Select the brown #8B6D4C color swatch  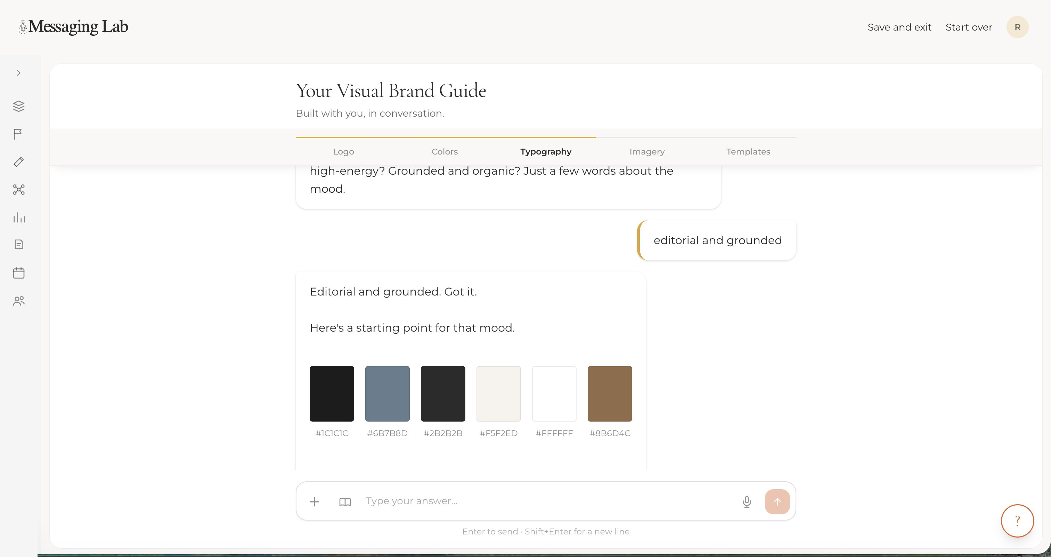[610, 393]
